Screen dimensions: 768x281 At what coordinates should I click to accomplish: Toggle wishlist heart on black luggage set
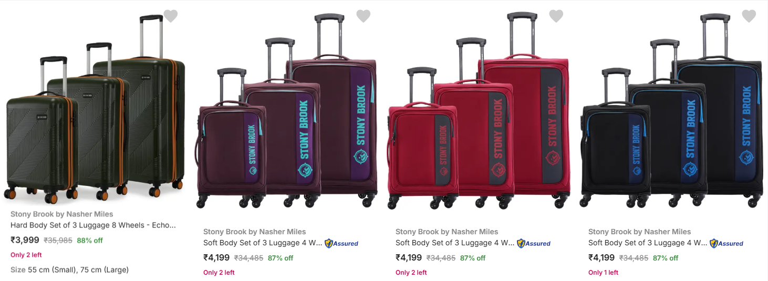749,16
